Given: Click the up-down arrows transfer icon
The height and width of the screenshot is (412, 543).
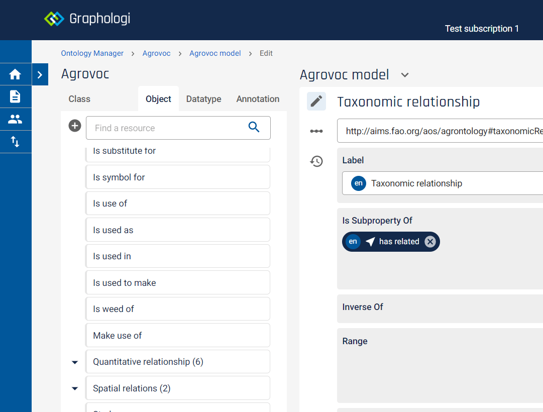Looking at the screenshot, I should 15,142.
